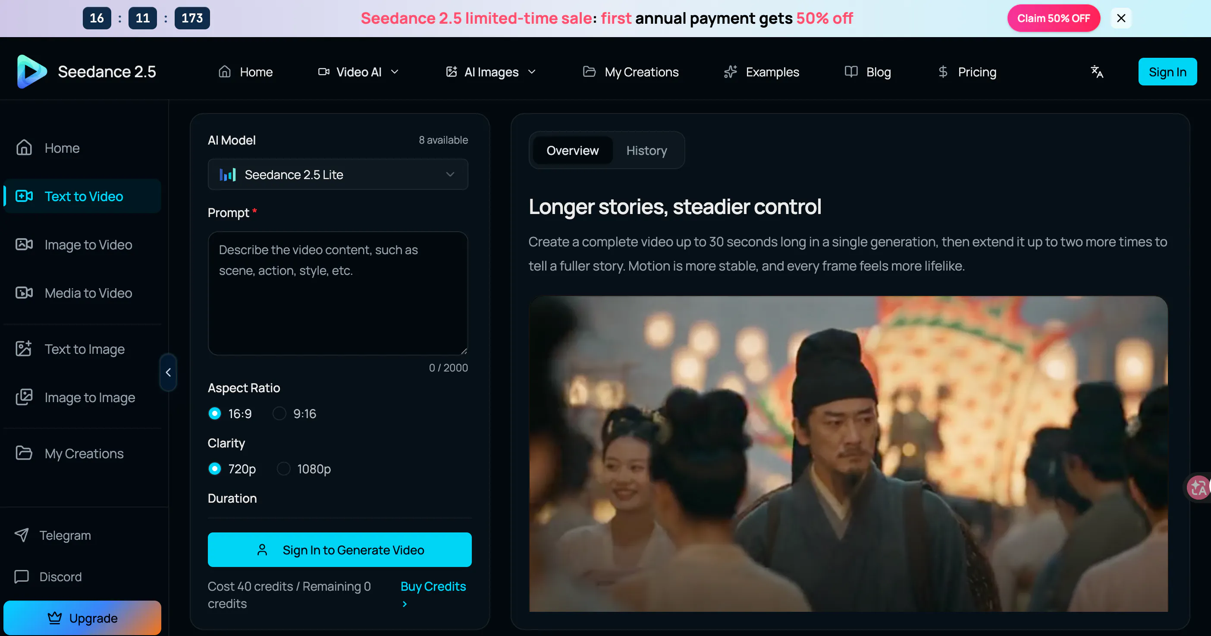Select the 9:16 aspect ratio

click(279, 413)
